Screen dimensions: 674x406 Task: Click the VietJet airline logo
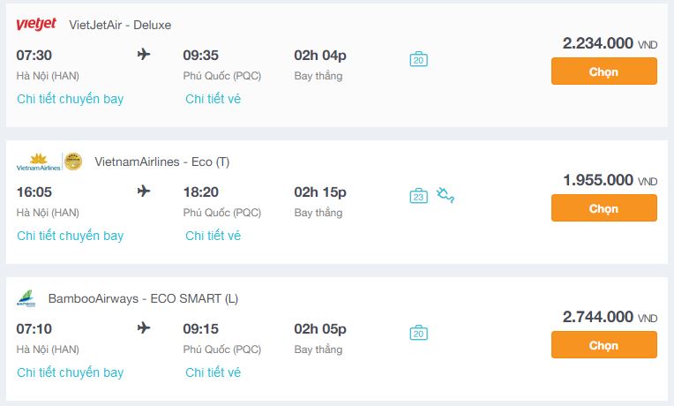[x=36, y=24]
